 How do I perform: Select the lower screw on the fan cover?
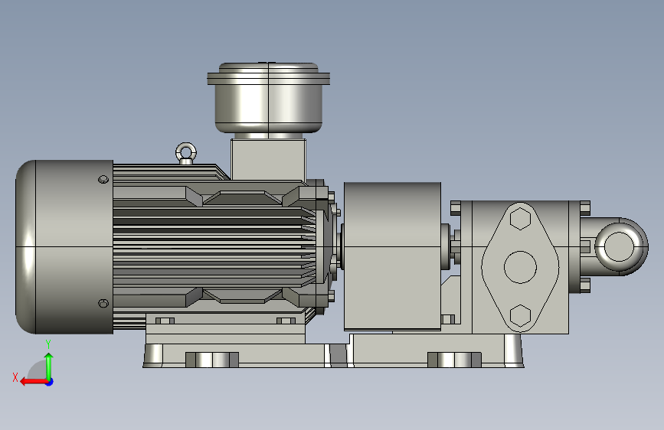click(x=103, y=304)
